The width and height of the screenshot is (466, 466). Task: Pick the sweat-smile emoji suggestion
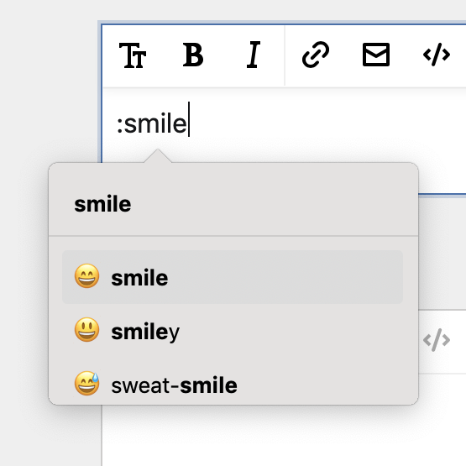(233, 385)
